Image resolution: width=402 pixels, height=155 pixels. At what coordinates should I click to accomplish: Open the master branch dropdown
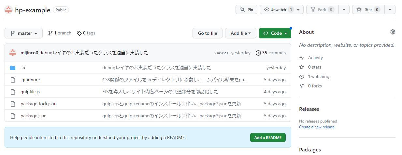point(23,33)
